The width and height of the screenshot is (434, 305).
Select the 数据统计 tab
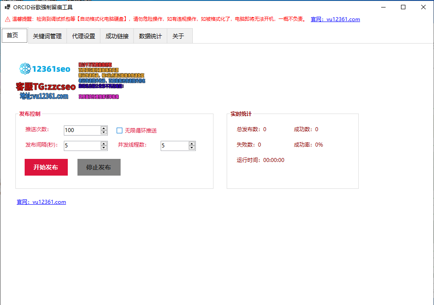pyautogui.click(x=151, y=36)
